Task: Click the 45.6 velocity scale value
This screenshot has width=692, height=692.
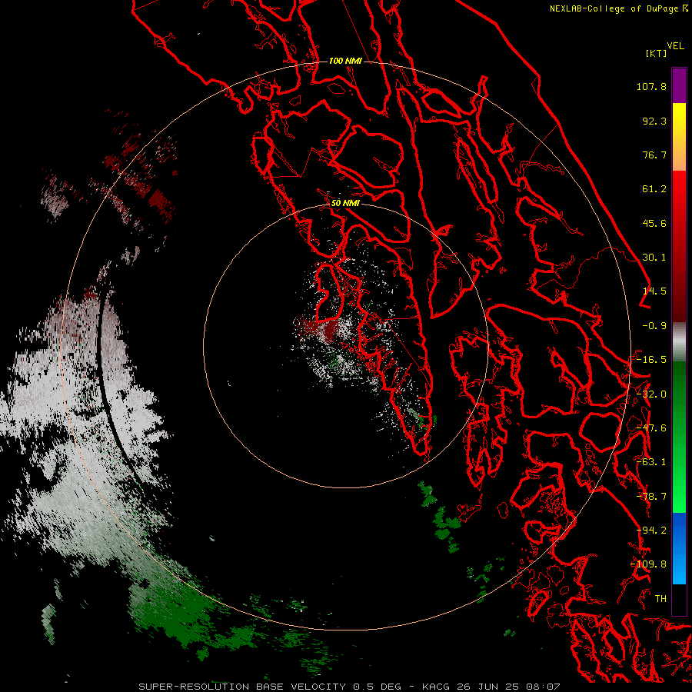Action: 654,223
